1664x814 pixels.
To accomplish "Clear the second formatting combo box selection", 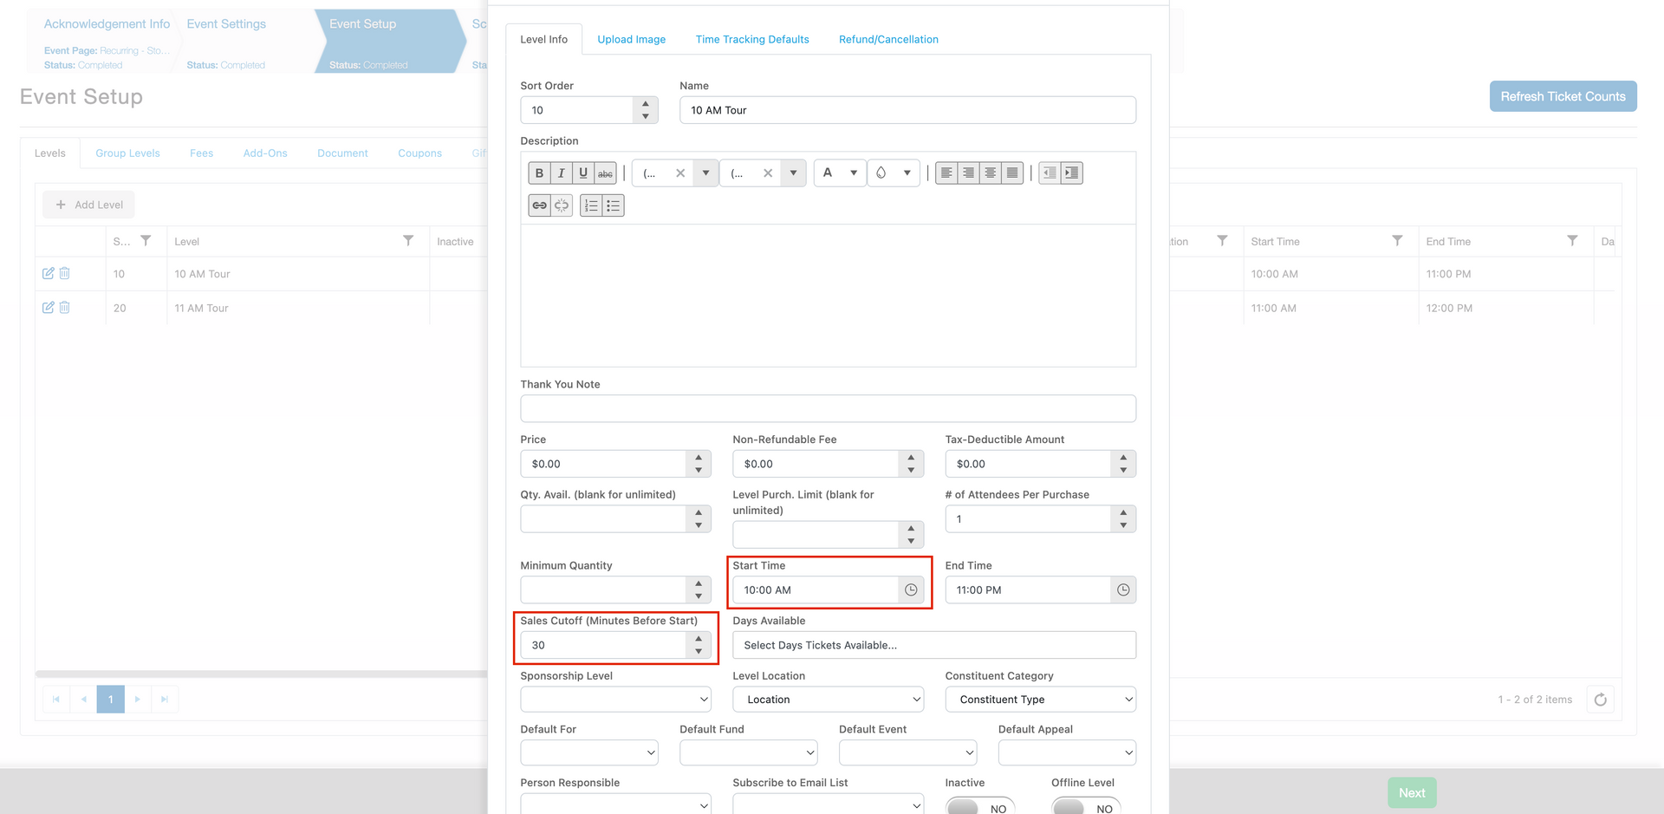I will pyautogui.click(x=768, y=173).
